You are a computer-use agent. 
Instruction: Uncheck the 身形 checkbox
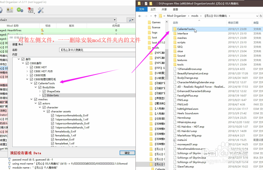pyautogui.click(x=23, y=59)
